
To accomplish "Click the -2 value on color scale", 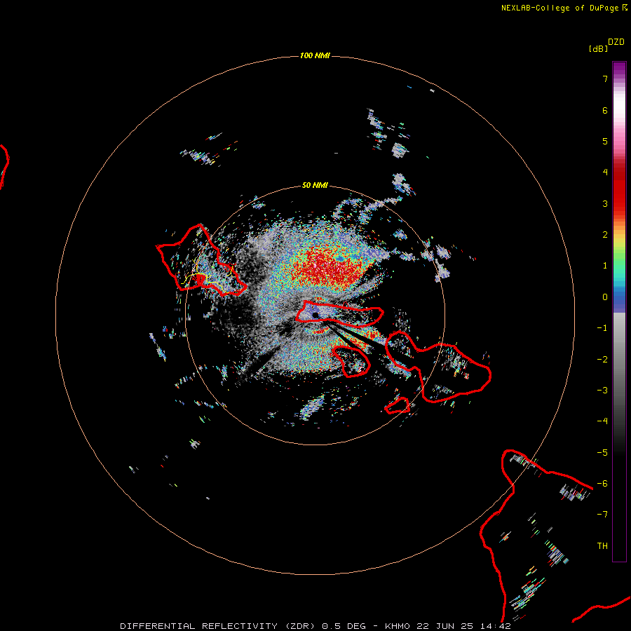I will coord(602,360).
